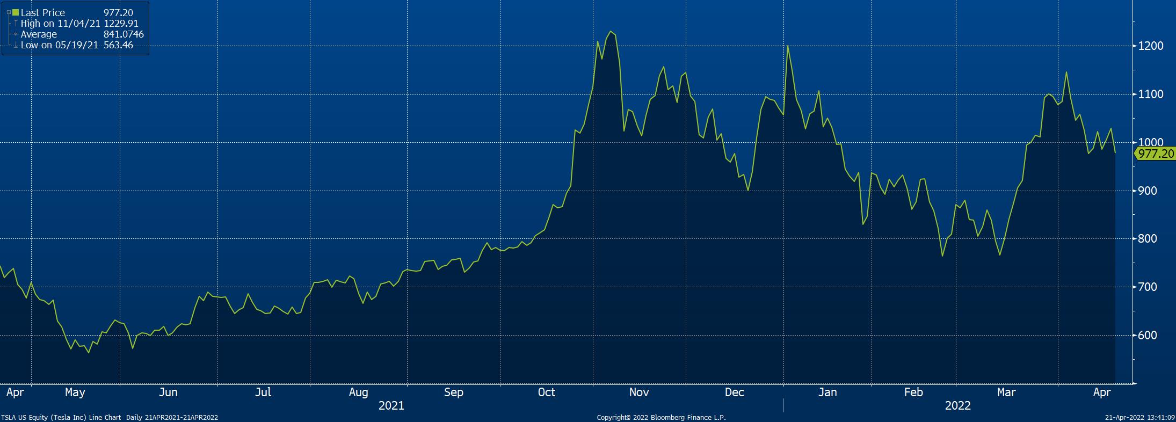
Task: Click the 1100 y-axis label
Action: [1151, 94]
